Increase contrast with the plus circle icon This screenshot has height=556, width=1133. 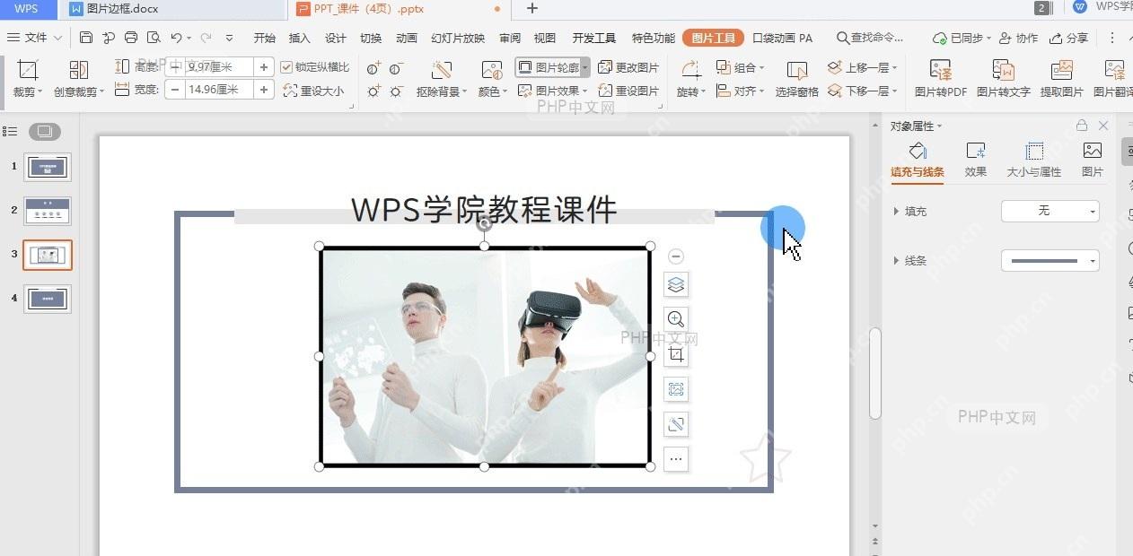coord(373,68)
